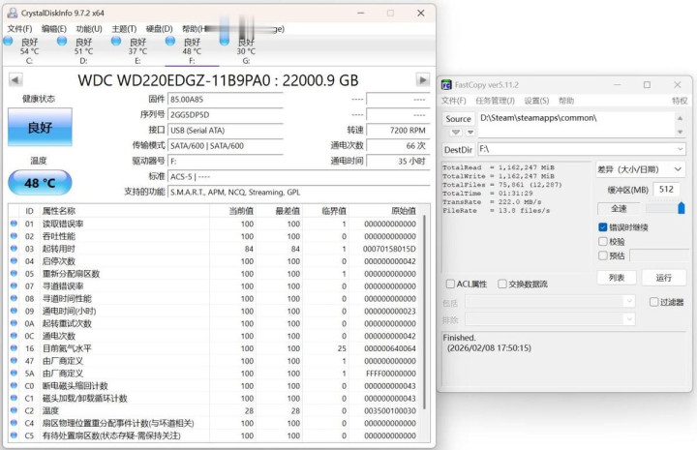Enable the 过滤器 filter checkbox
The height and width of the screenshot is (450, 697).
point(654,302)
